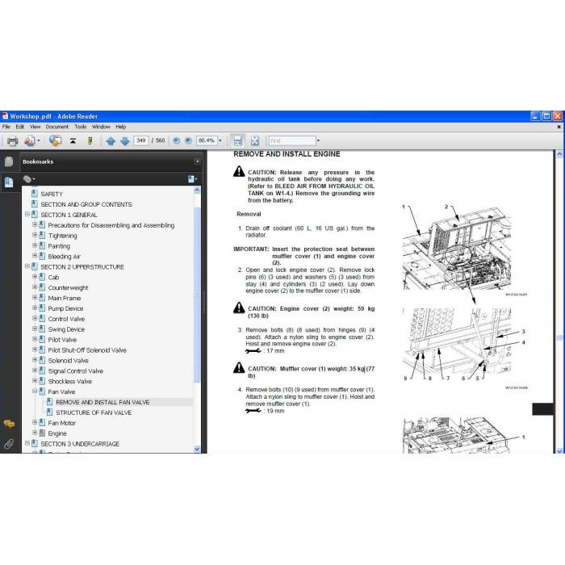Expand the Fan Motor bookmark node
The image size is (565, 565).
pos(35,422)
